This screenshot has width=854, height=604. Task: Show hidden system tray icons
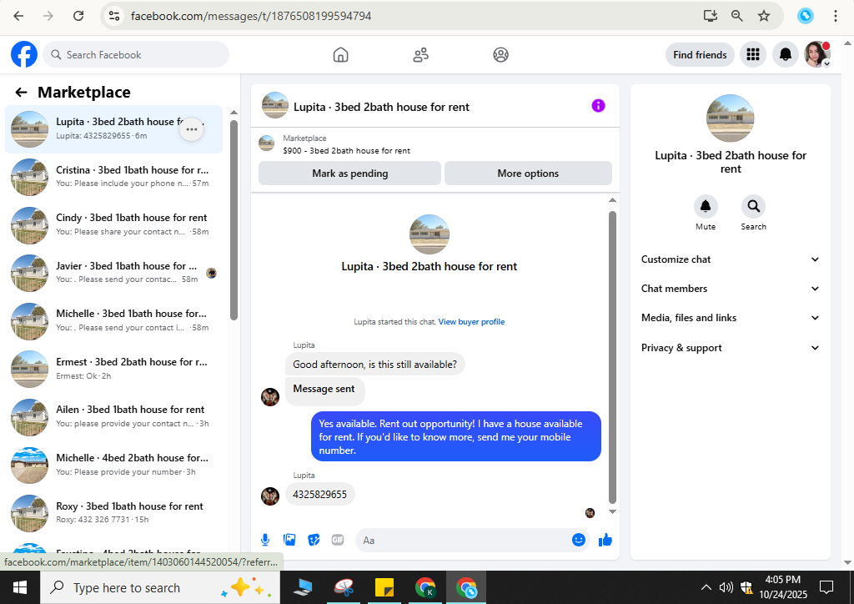pos(706,587)
